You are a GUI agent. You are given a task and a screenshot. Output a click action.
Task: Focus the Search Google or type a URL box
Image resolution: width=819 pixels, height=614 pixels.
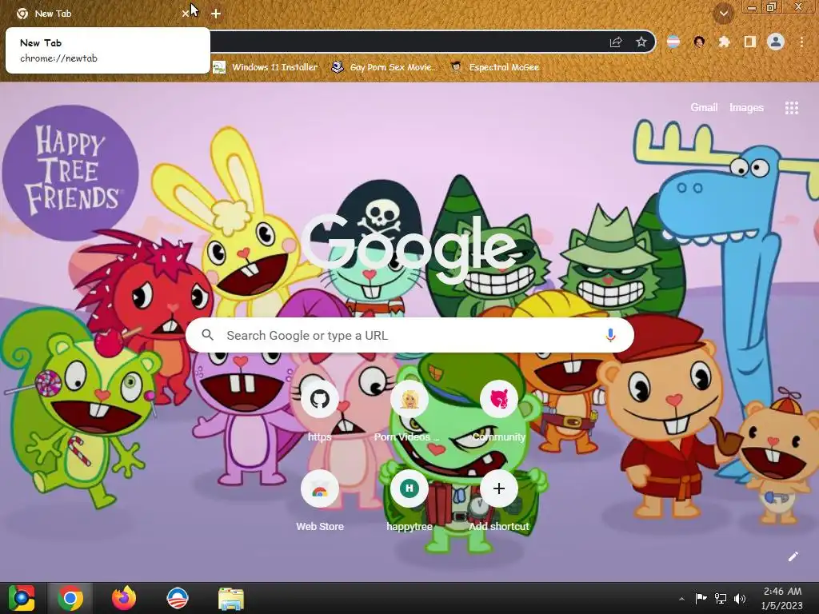pyautogui.click(x=409, y=335)
